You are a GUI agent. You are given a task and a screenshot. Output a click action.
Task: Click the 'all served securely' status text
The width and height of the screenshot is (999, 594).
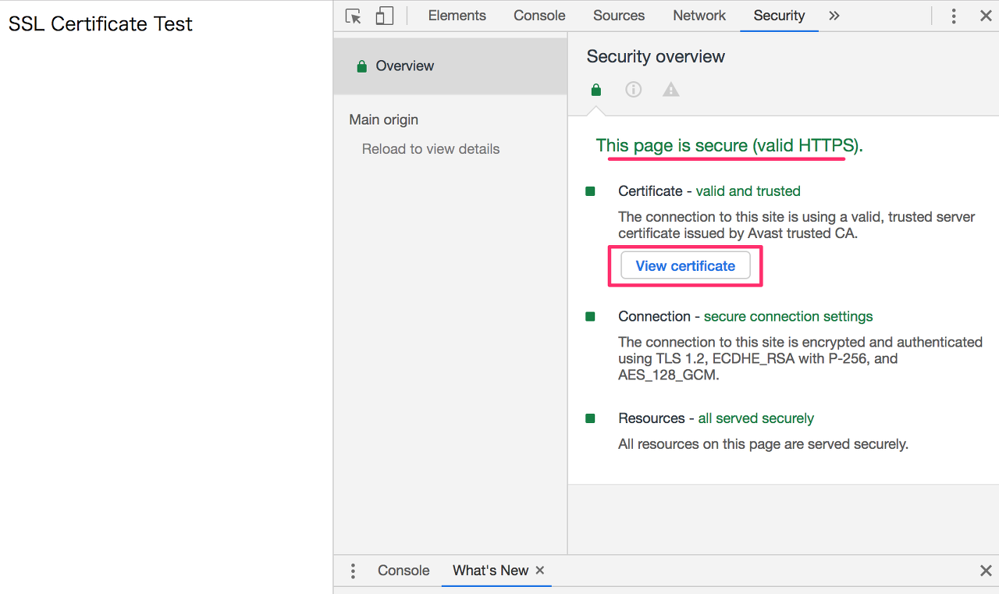click(x=756, y=419)
